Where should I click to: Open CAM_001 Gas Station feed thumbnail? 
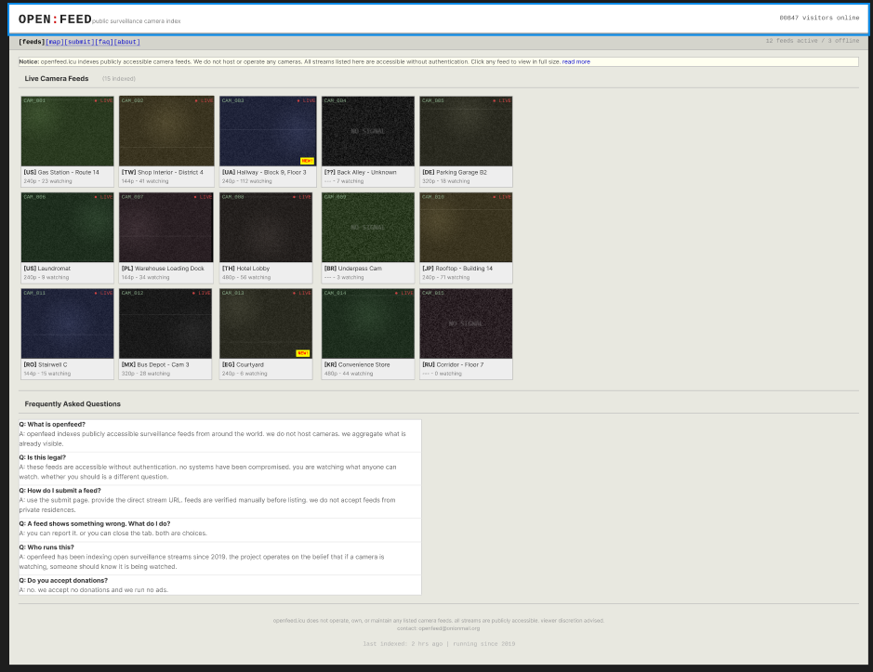[67, 131]
